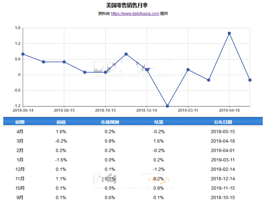
Task: Click the lowest chart data point at -1.2
Action: click(167, 106)
